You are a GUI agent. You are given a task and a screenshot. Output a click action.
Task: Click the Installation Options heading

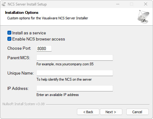tap(22, 13)
